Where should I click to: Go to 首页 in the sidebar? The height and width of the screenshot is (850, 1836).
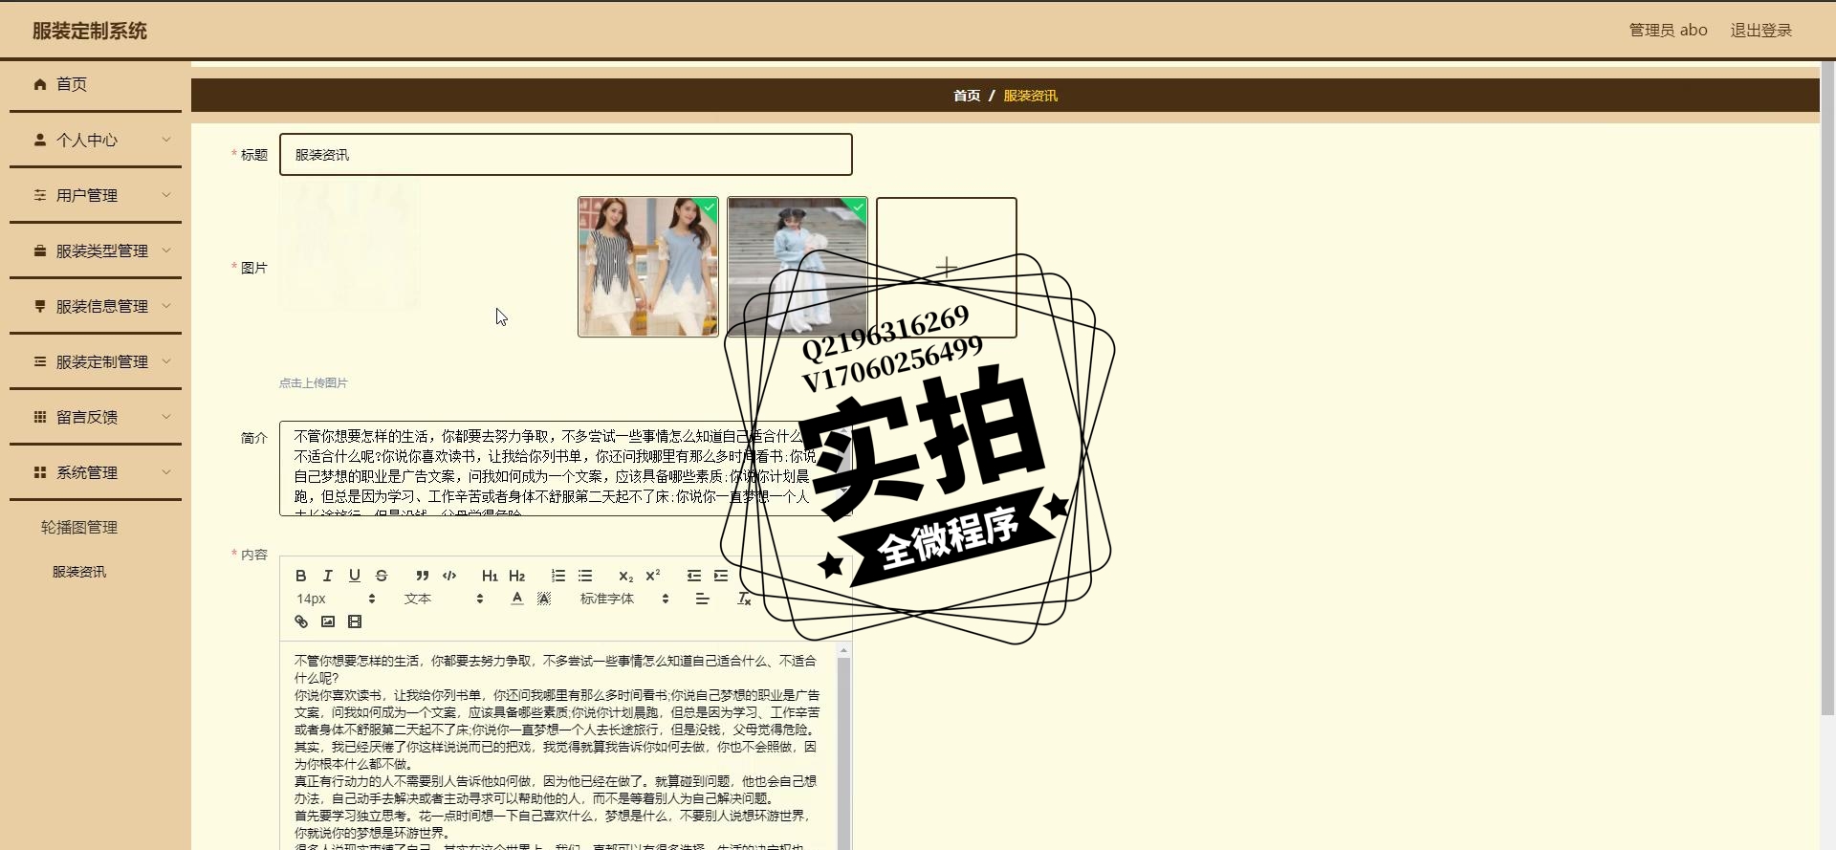point(96,84)
